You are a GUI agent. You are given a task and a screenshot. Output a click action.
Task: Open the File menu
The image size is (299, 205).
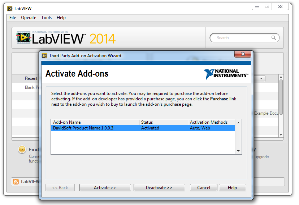pos(13,18)
